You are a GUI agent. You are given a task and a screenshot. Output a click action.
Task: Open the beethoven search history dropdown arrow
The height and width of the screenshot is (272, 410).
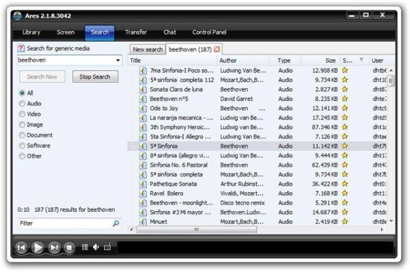118,60
